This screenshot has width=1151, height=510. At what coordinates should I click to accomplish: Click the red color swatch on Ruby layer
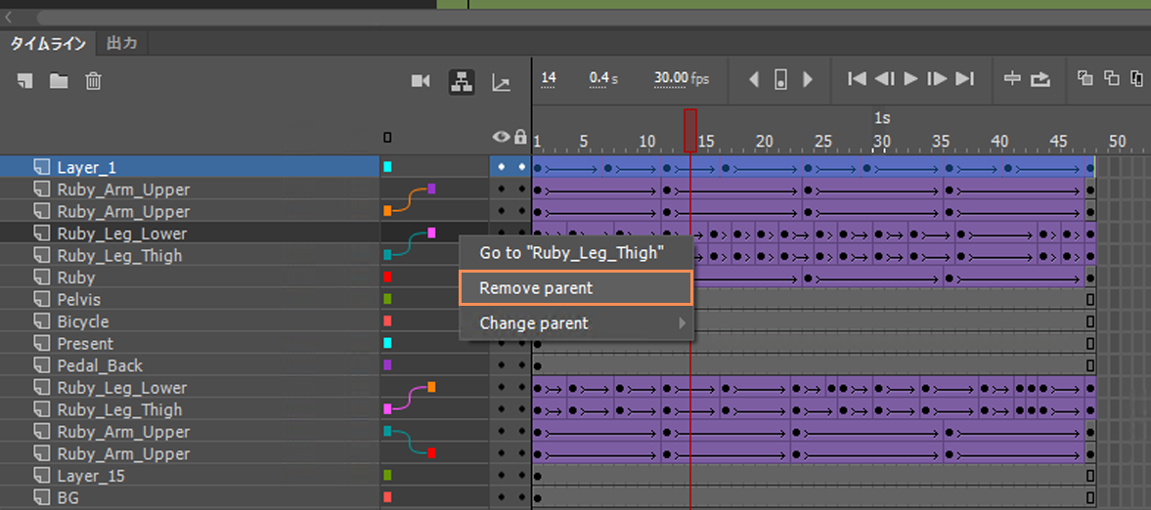coord(387,277)
